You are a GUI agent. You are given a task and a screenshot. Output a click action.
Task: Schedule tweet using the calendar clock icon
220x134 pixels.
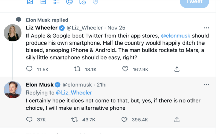pyautogui.click(x=82, y=2)
